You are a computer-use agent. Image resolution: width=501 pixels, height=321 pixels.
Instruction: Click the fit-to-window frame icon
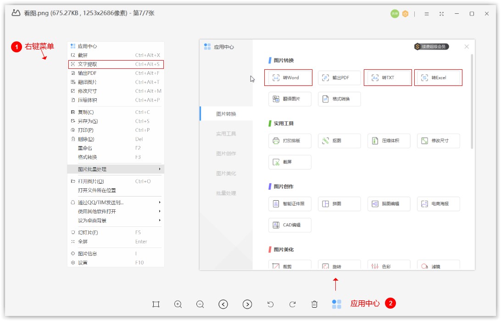[x=156, y=304]
